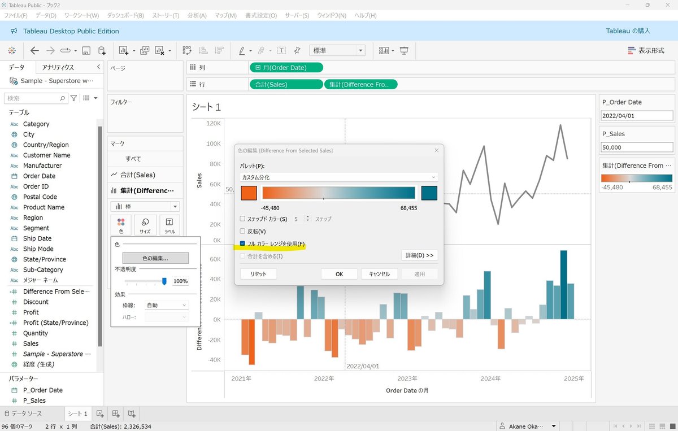Click the Duplicate sheet icon

(145, 50)
